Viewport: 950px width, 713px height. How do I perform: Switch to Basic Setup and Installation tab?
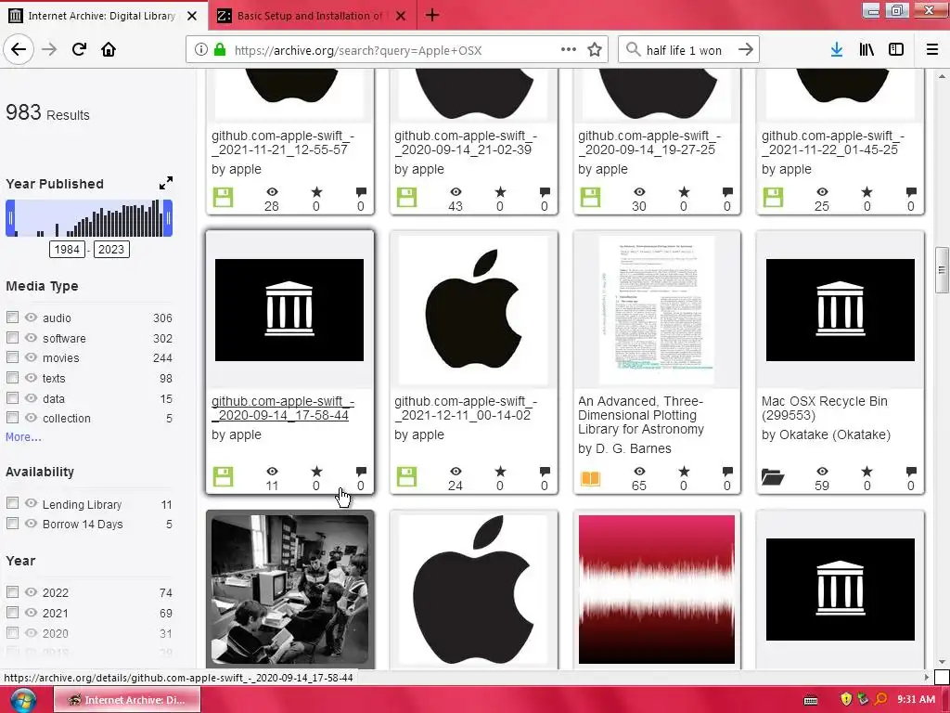pyautogui.click(x=310, y=16)
